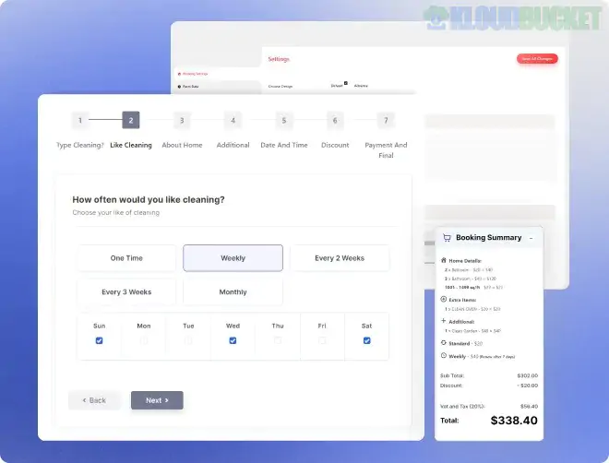609x463 pixels.
Task: Check the Fri checkbox
Action: point(322,340)
